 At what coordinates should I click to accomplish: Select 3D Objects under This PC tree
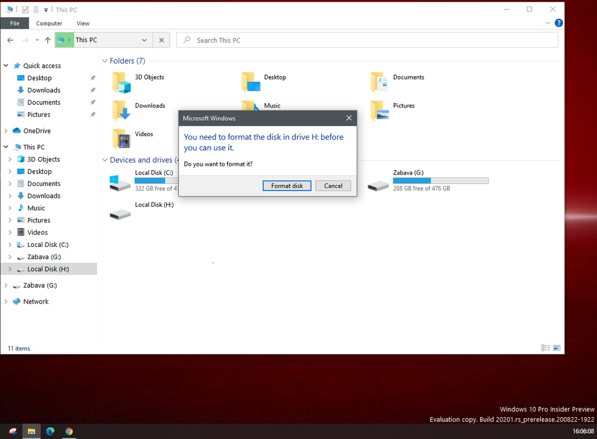click(x=43, y=159)
